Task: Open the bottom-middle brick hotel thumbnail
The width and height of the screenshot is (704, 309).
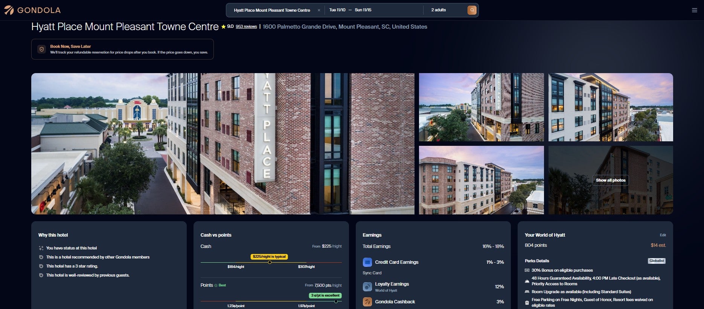Action: 482,180
